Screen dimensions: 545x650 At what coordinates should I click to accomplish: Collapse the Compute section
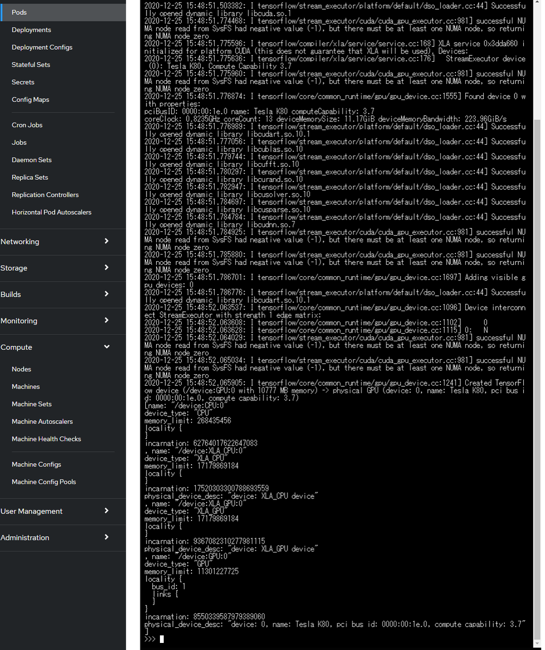coord(63,347)
